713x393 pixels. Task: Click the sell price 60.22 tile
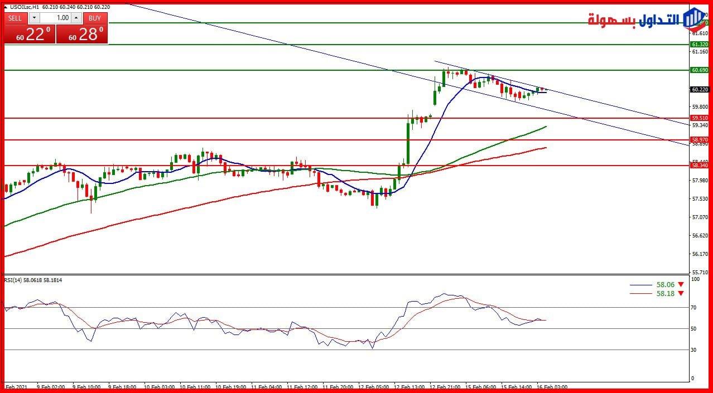pyautogui.click(x=30, y=34)
